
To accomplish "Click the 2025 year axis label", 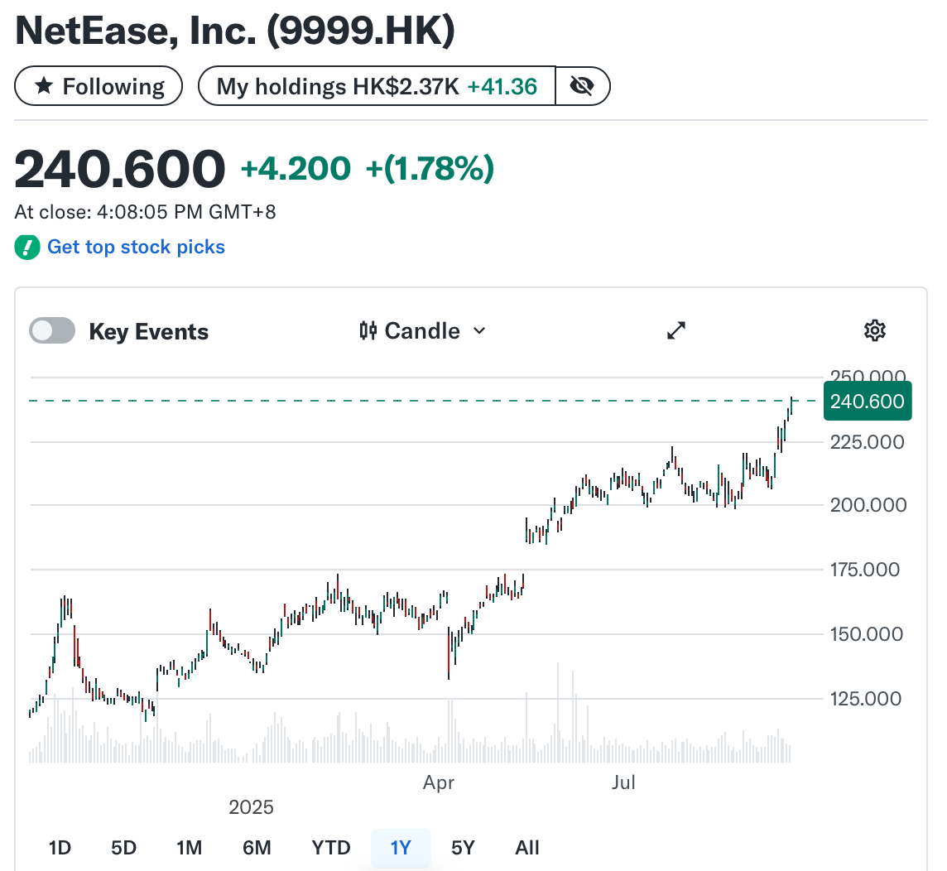I will (x=252, y=807).
